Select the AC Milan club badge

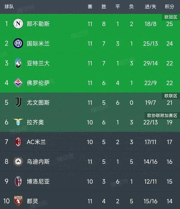18,142
